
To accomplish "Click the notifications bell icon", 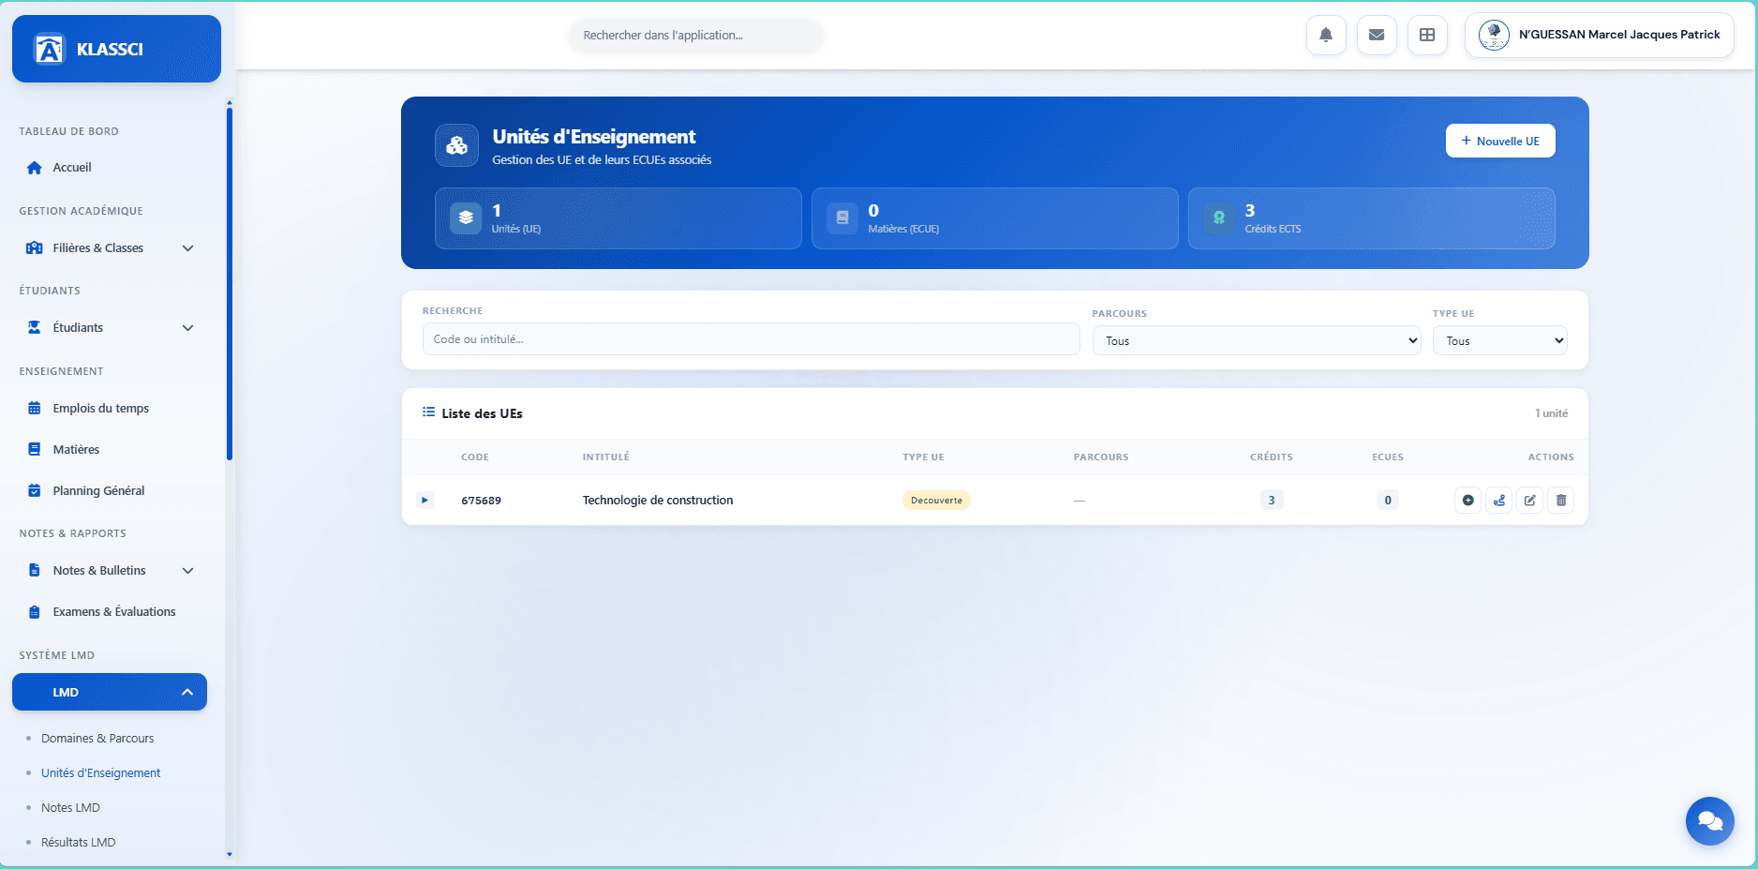I will [x=1325, y=36].
